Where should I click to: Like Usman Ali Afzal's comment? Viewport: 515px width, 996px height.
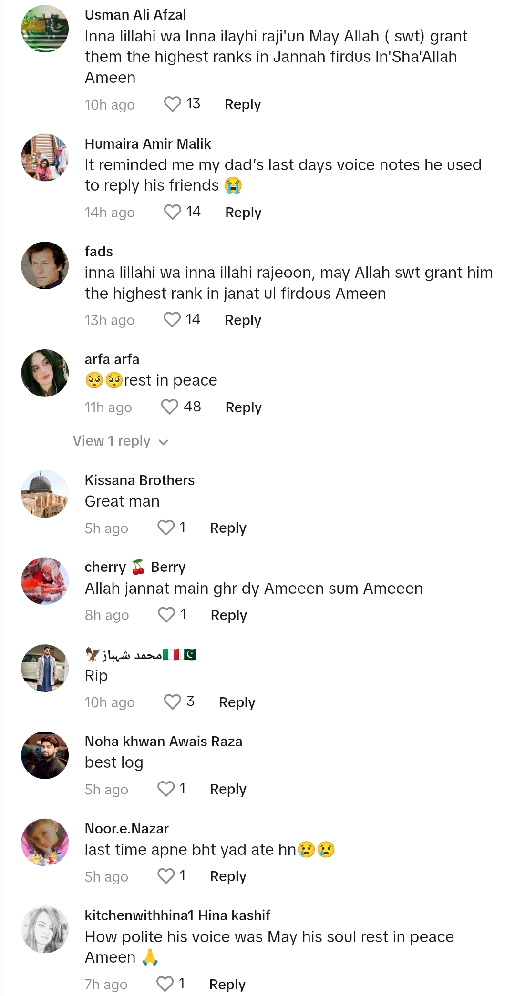pyautogui.click(x=172, y=104)
